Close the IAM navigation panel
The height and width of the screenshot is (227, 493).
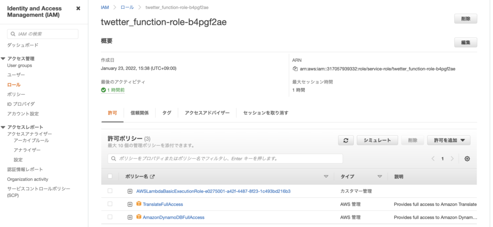click(x=78, y=9)
